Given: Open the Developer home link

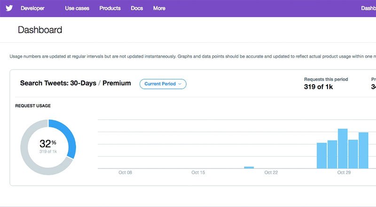Looking at the screenshot, I should [32, 8].
